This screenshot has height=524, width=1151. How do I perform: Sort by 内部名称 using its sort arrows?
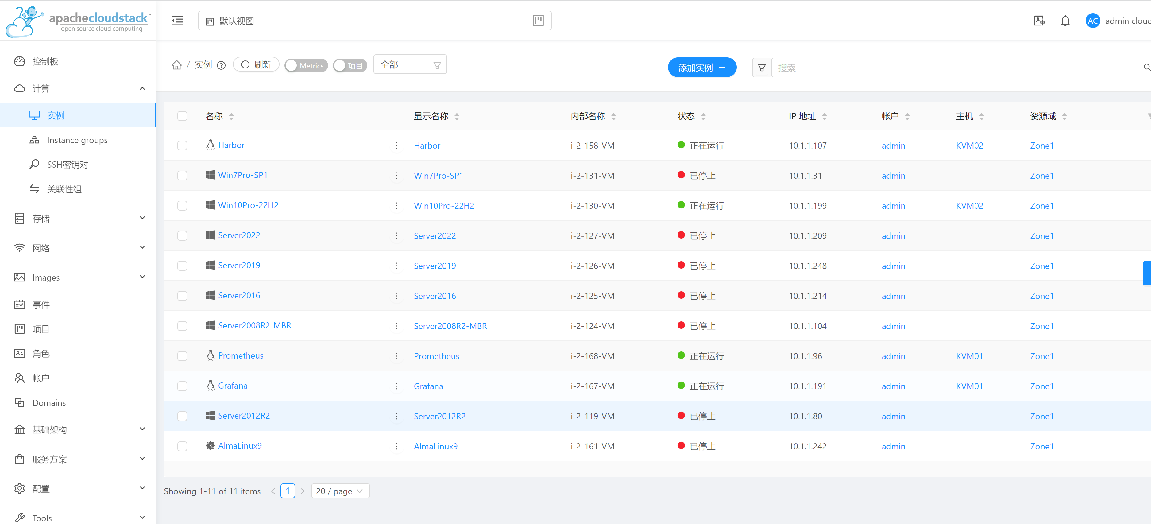(613, 116)
